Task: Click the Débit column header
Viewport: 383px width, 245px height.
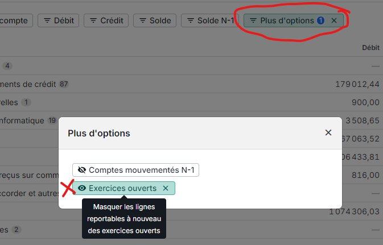Action: pos(370,48)
